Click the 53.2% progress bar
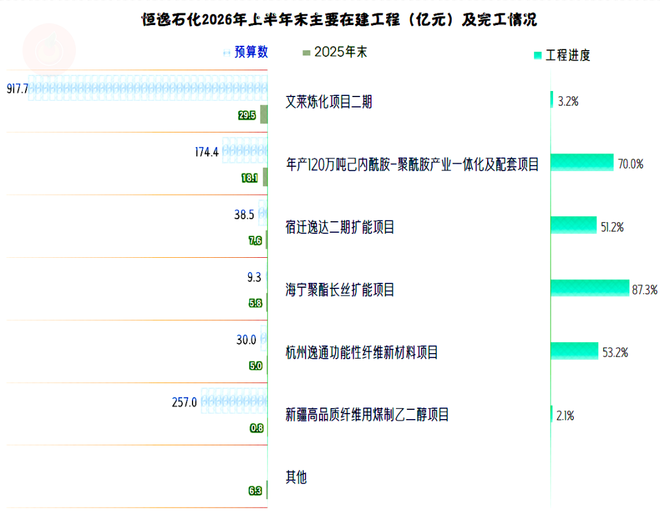The height and width of the screenshot is (515, 660). click(574, 351)
